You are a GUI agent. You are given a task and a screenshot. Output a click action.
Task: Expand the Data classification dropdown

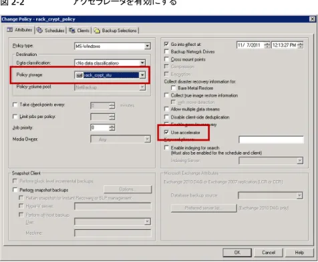point(142,63)
